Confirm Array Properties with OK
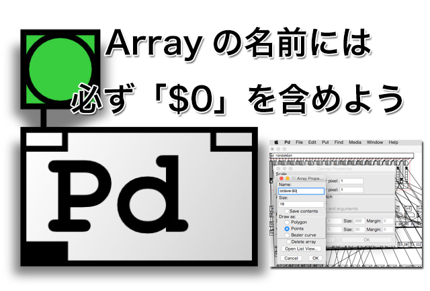The width and height of the screenshot is (430, 291). [315, 258]
